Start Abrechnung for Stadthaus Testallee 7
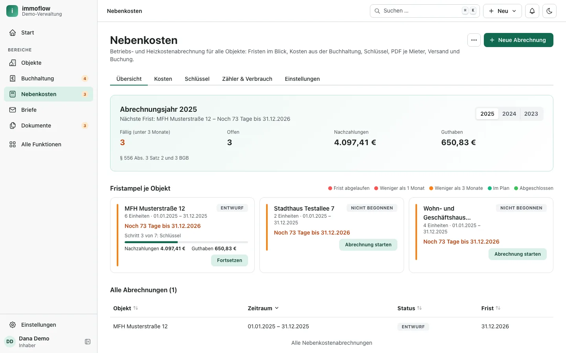This screenshot has height=353, width=566. point(368,245)
